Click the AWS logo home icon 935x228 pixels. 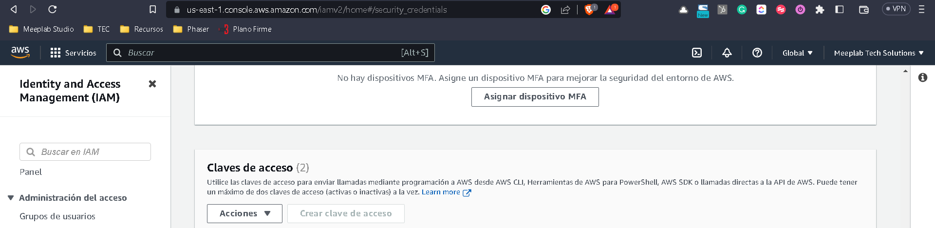click(20, 52)
